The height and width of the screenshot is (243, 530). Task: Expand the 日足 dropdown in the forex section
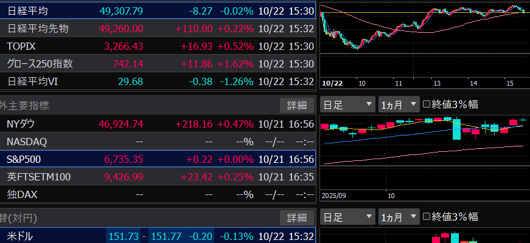(x=347, y=217)
